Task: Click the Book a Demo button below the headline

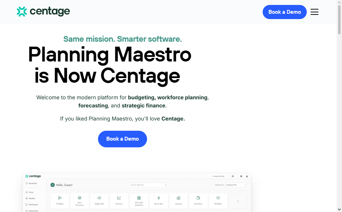Action: pos(122,139)
